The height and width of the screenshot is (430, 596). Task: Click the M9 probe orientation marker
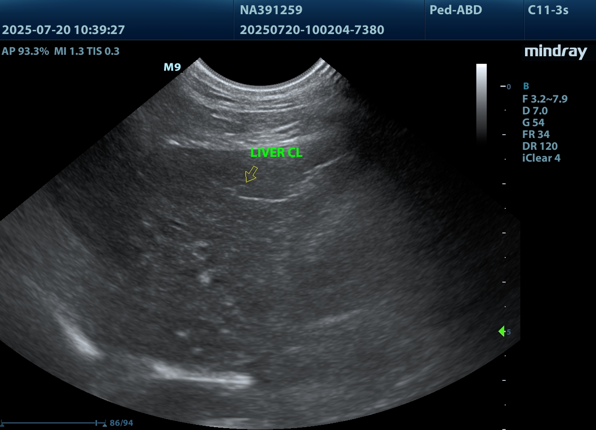[x=172, y=68]
